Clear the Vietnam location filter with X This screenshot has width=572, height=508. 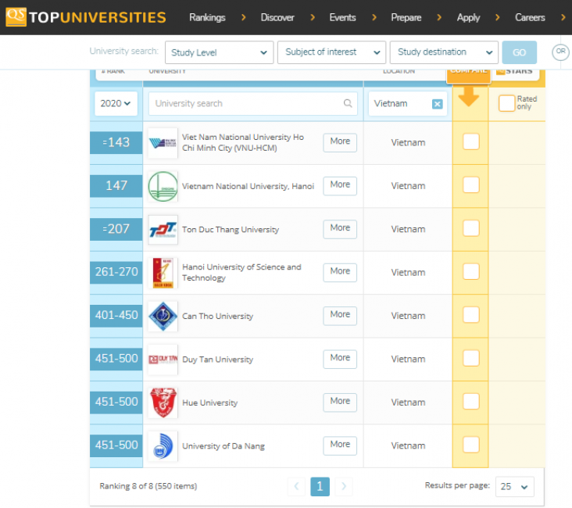[437, 104]
